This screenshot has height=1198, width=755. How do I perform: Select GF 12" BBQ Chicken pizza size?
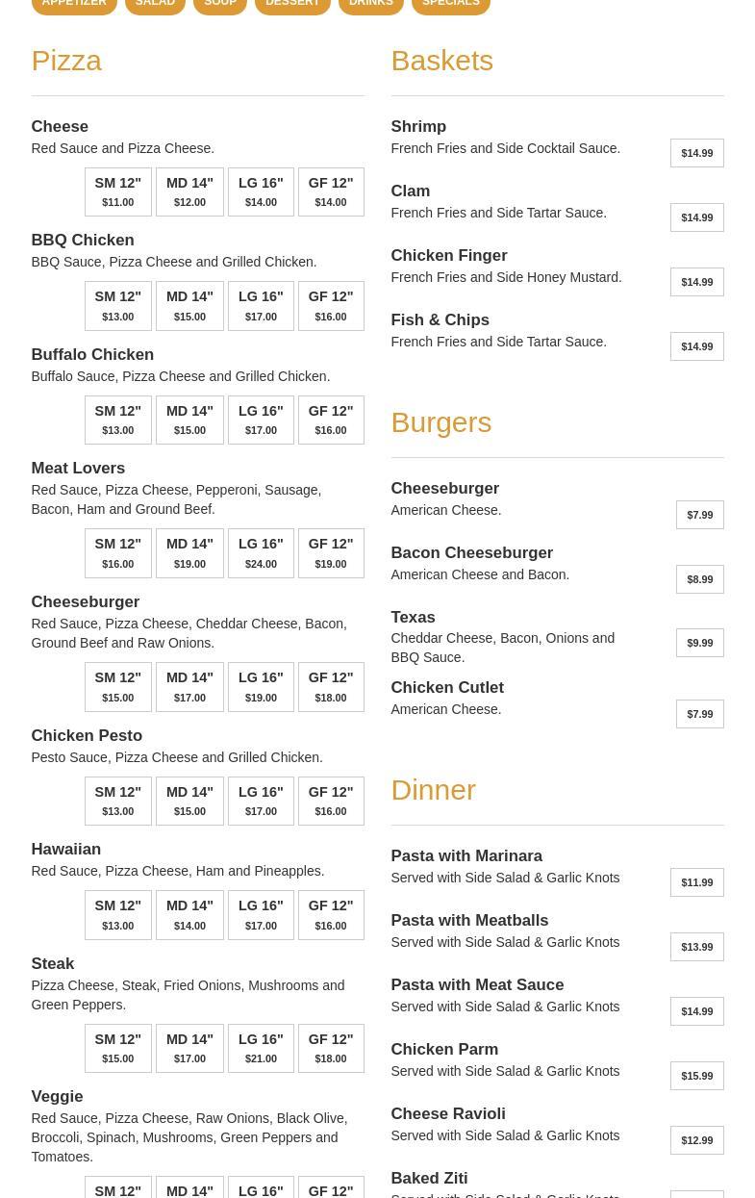pyautogui.click(x=331, y=306)
